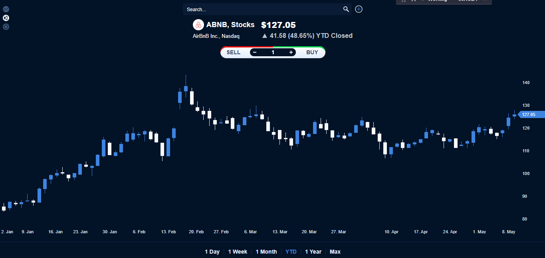Select the 1 Day time range
The image size is (545, 258).
pyautogui.click(x=212, y=252)
